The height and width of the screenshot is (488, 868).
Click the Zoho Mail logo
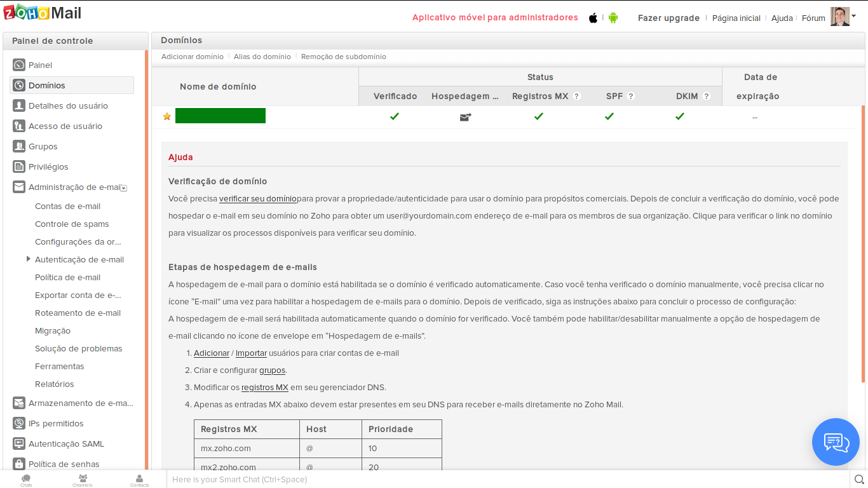coord(44,12)
